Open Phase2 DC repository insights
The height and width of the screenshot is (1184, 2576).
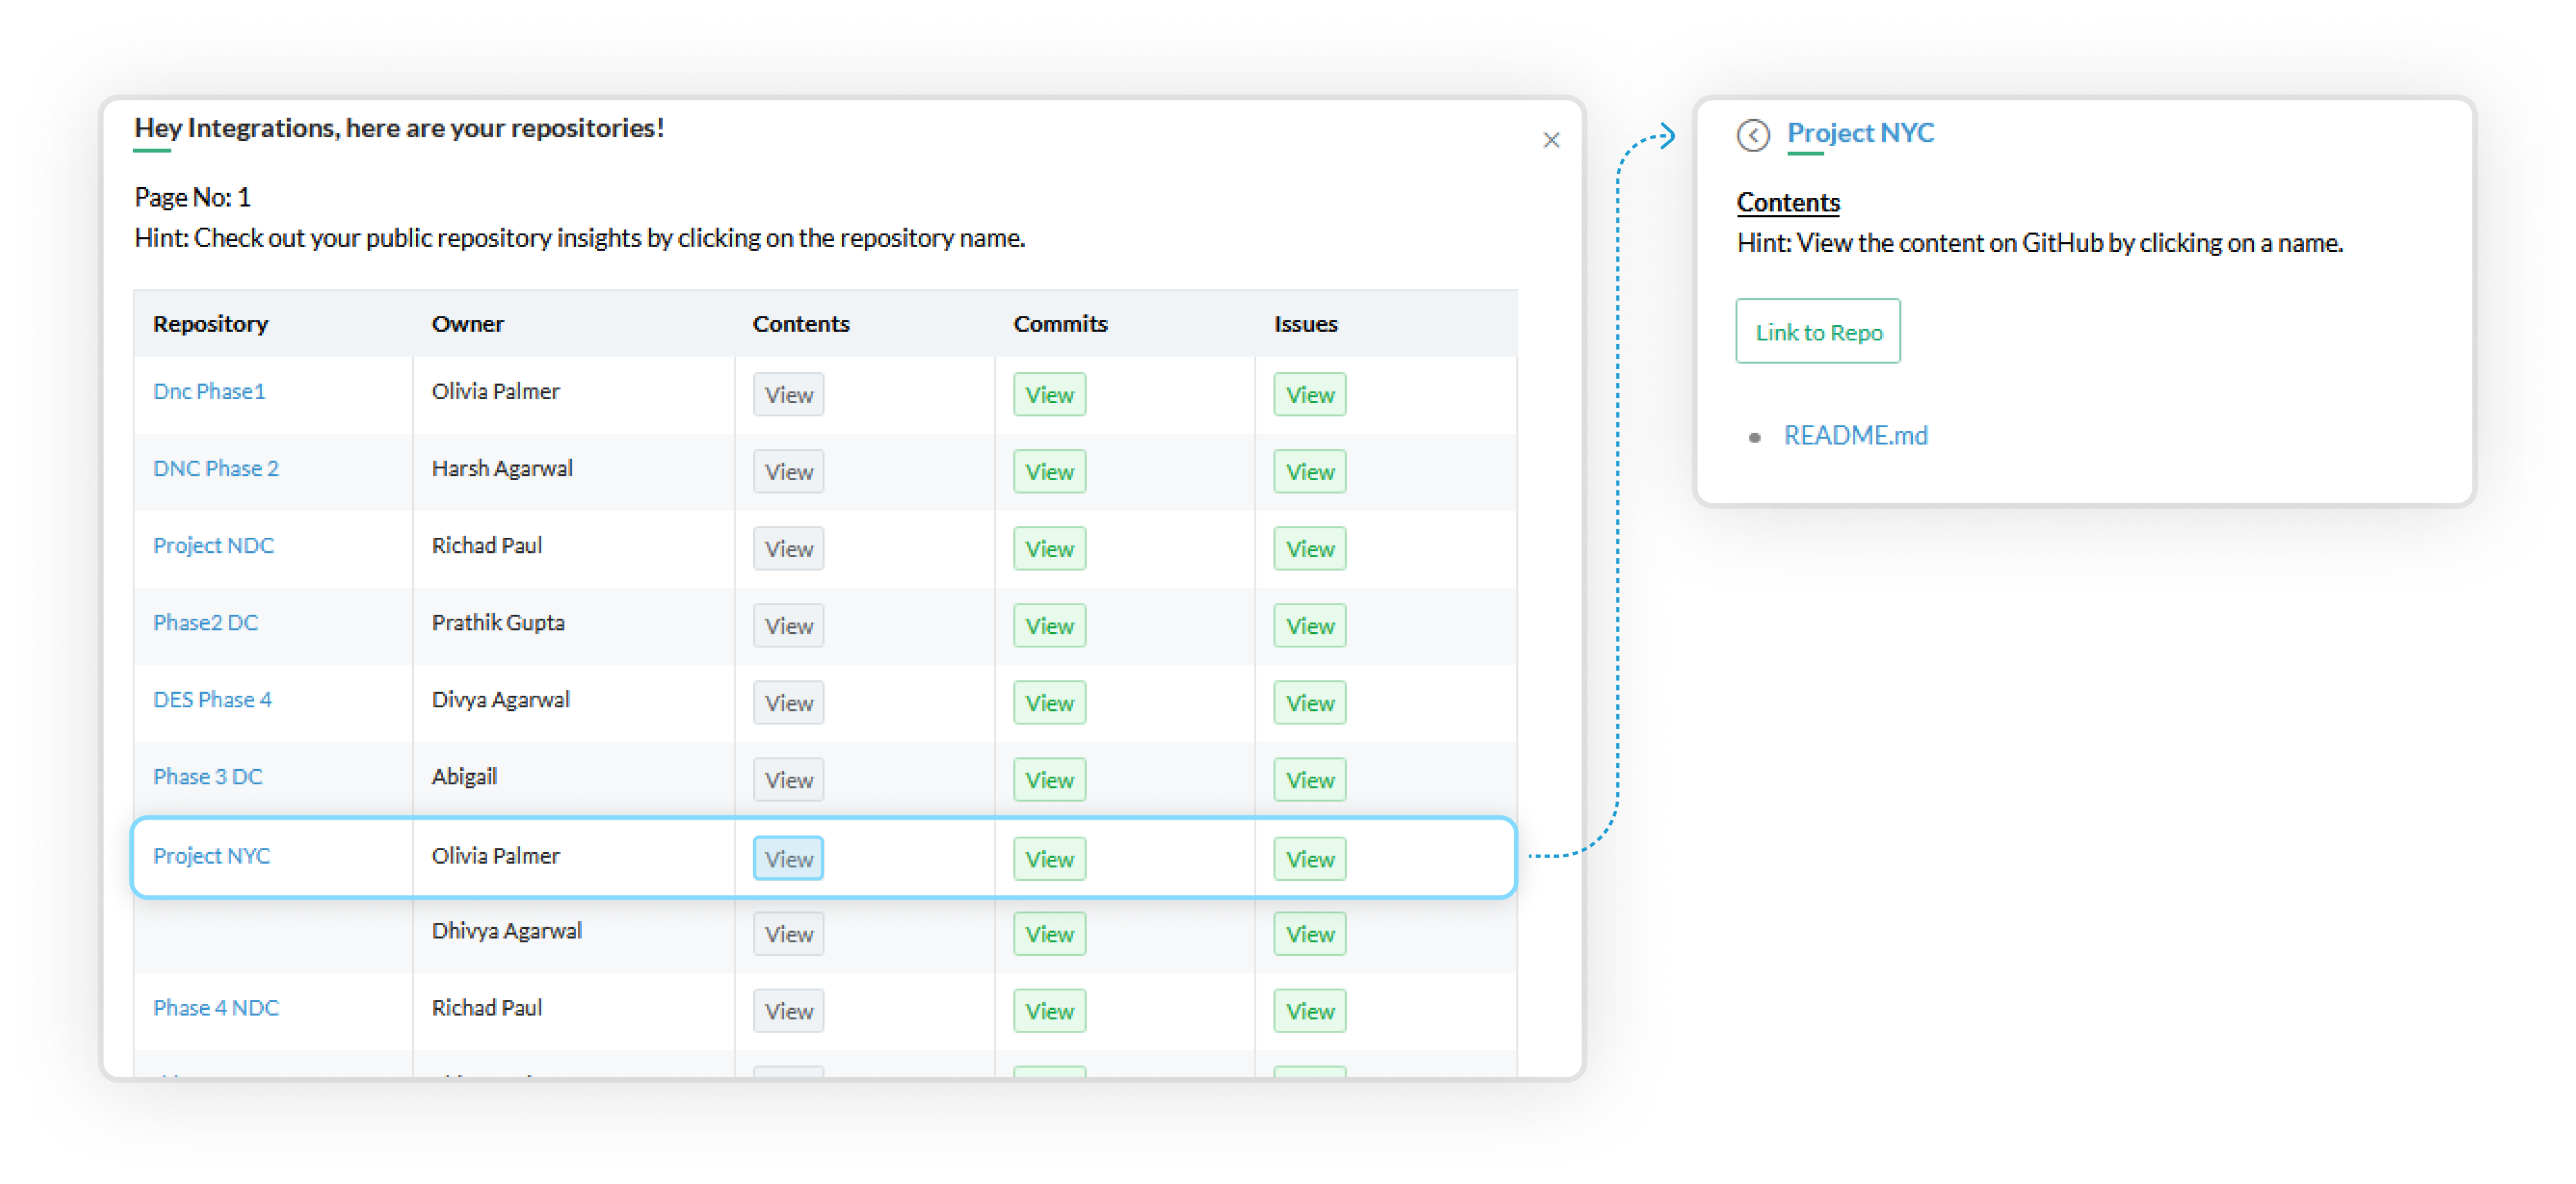pos(205,623)
